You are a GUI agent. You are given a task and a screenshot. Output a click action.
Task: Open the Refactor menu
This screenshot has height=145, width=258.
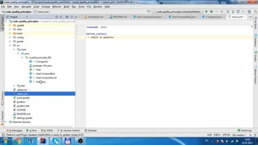pyautogui.click(x=57, y=7)
